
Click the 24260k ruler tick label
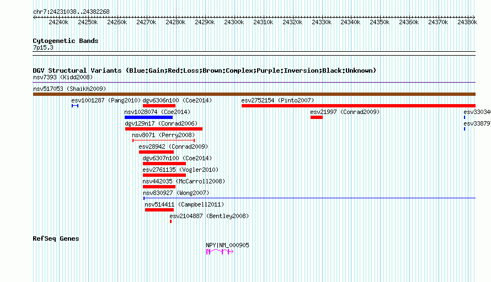[x=117, y=22]
